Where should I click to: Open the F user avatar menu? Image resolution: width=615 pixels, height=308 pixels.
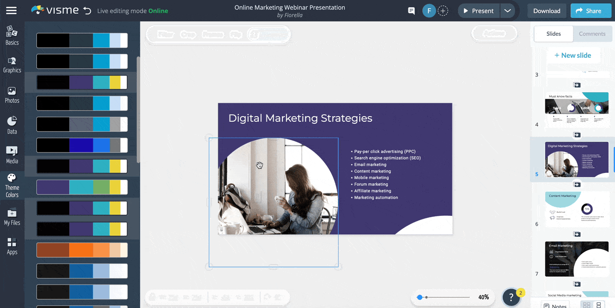click(x=429, y=11)
